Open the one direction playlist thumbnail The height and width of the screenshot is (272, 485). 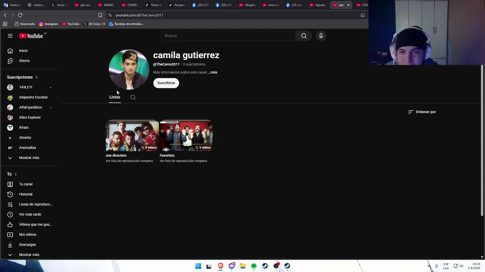[132, 136]
